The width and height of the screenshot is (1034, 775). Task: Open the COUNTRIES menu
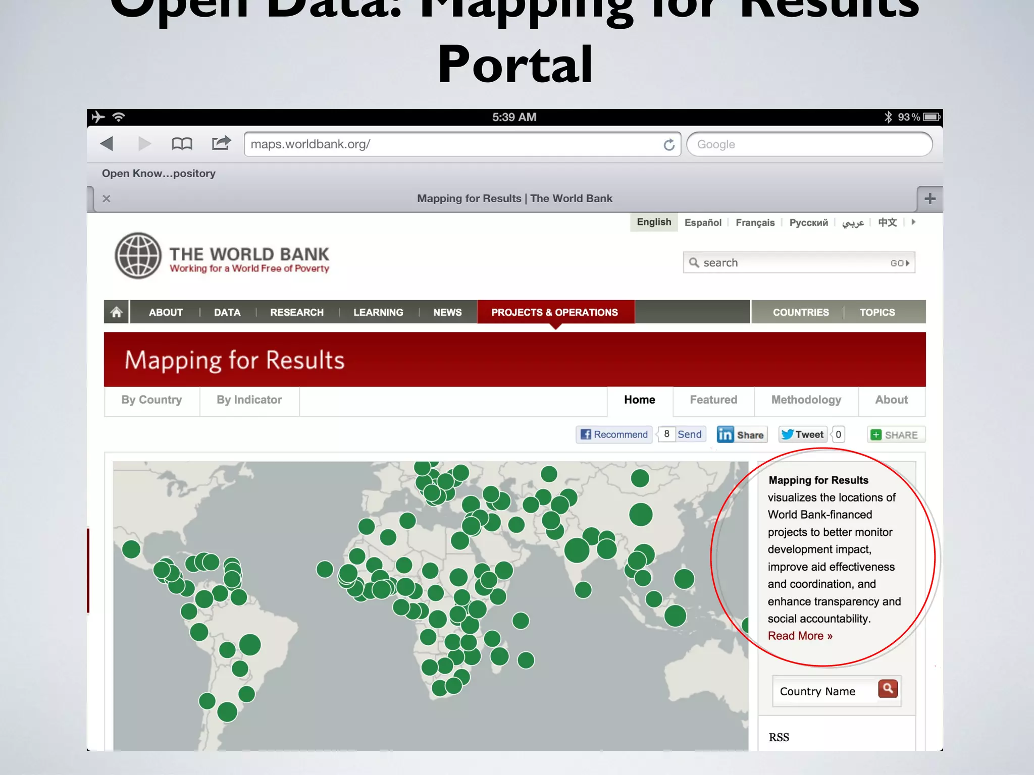coord(801,312)
